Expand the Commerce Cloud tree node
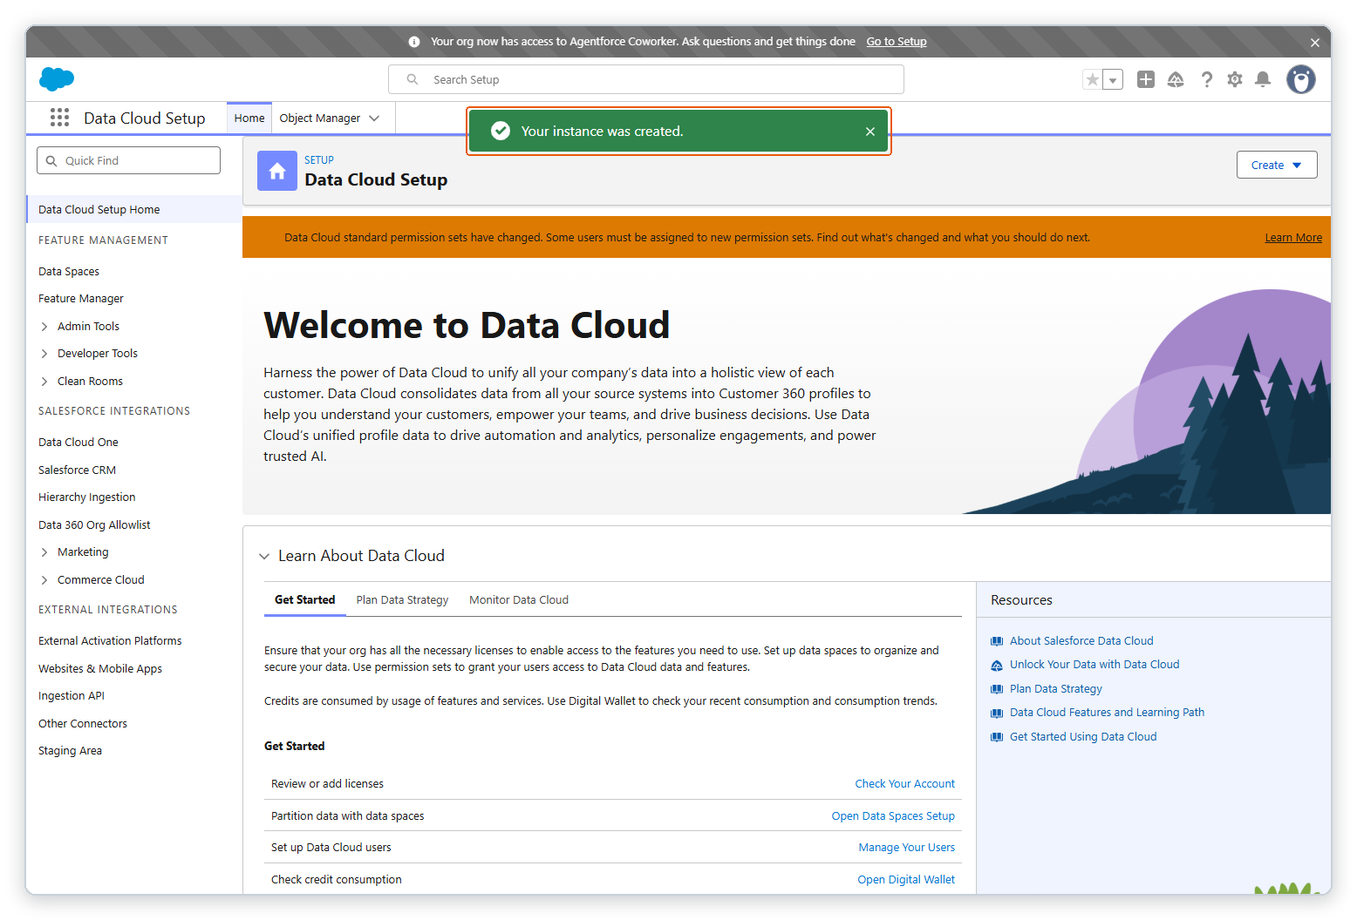This screenshot has height=920, width=1357. pyautogui.click(x=44, y=579)
